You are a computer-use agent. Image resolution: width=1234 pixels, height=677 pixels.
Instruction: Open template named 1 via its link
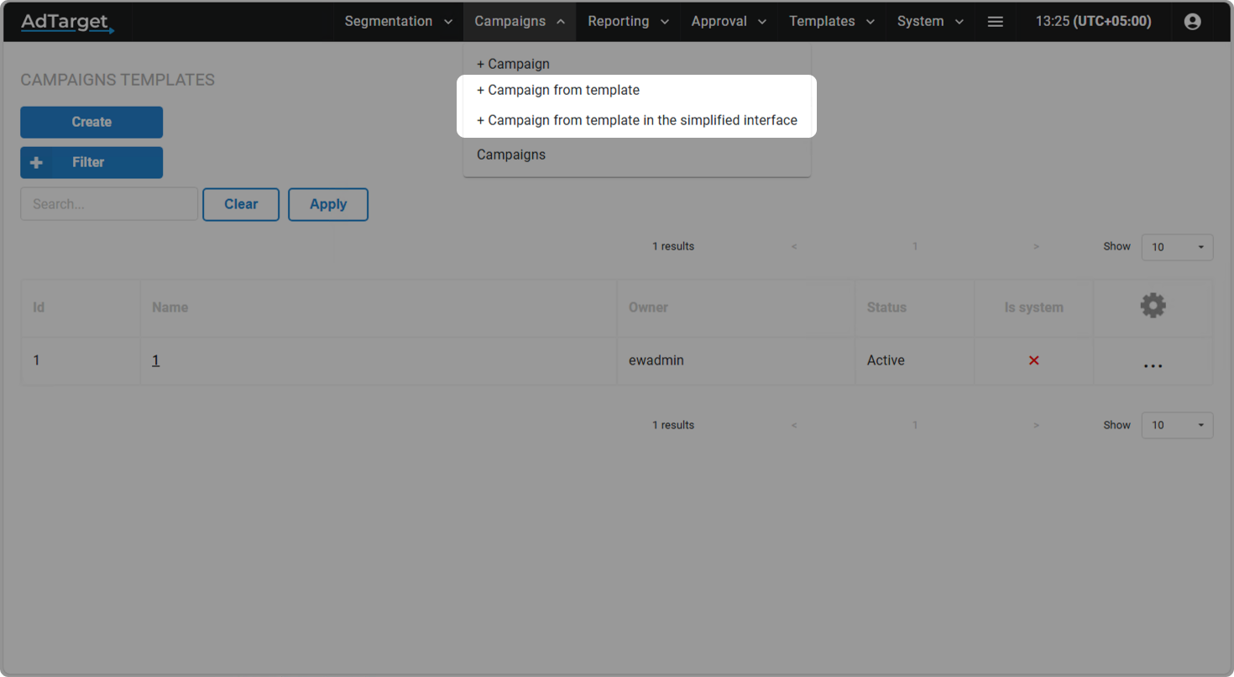click(x=155, y=360)
